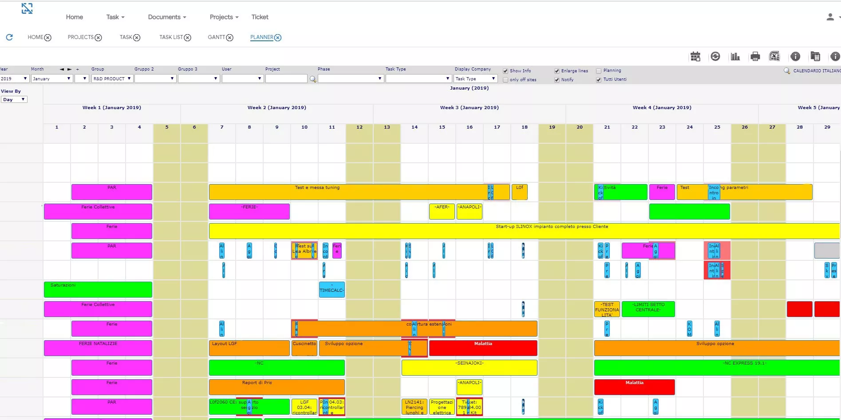Go to next month arrow
The width and height of the screenshot is (841, 420).
click(70, 69)
